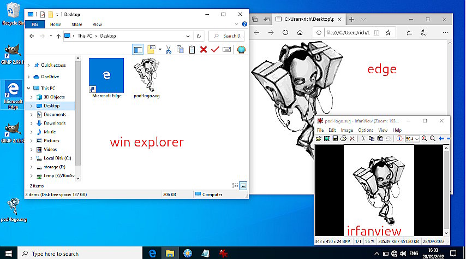Open IrfanView Image menu
The width and height of the screenshot is (466, 259).
(347, 130)
